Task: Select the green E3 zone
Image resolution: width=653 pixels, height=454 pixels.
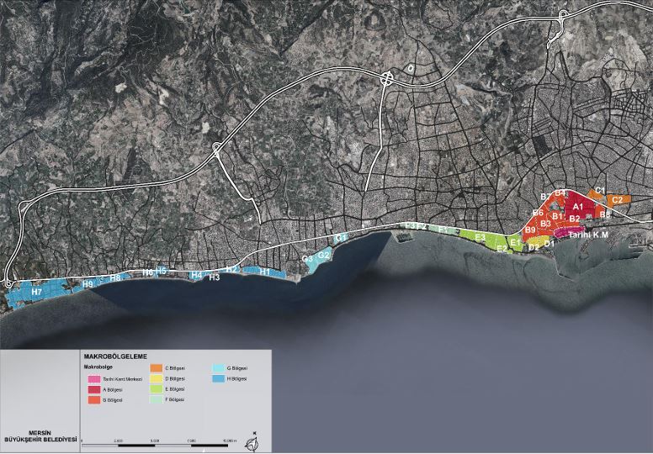Action: point(479,238)
